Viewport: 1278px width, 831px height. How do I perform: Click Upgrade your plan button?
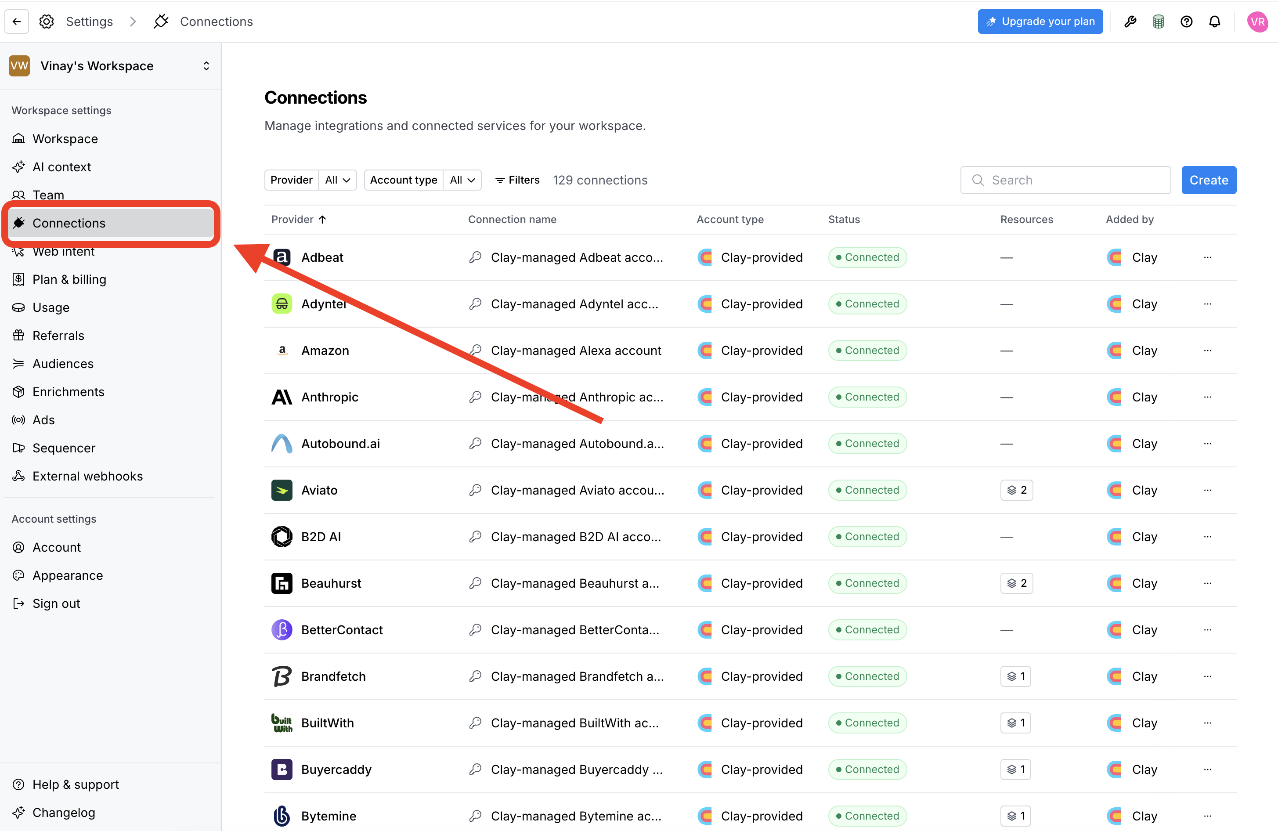[1040, 22]
